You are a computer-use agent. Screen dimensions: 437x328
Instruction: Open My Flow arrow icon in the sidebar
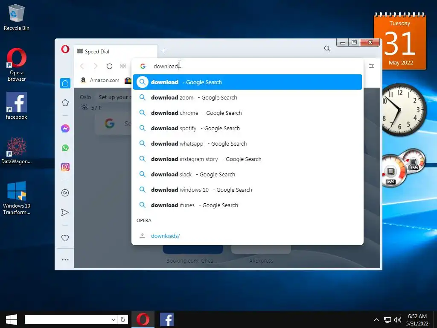[65, 213]
